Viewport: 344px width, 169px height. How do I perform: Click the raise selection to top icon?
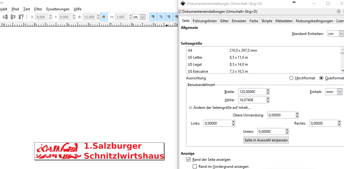21,17
